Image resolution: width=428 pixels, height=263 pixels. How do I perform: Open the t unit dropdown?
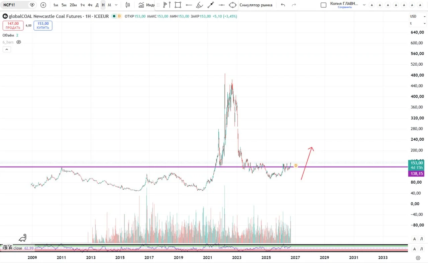(418, 23)
